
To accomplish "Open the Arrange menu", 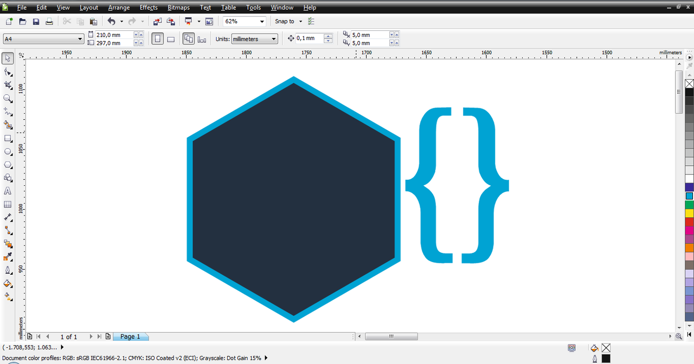I will (119, 8).
